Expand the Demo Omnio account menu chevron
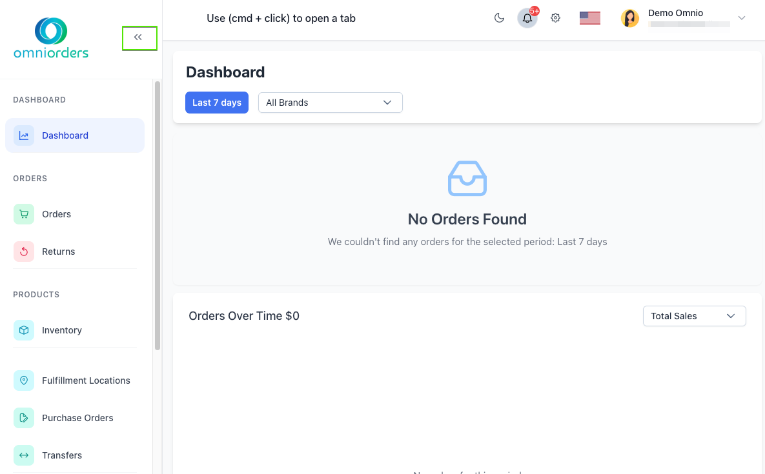This screenshot has width=765, height=474. click(x=742, y=18)
